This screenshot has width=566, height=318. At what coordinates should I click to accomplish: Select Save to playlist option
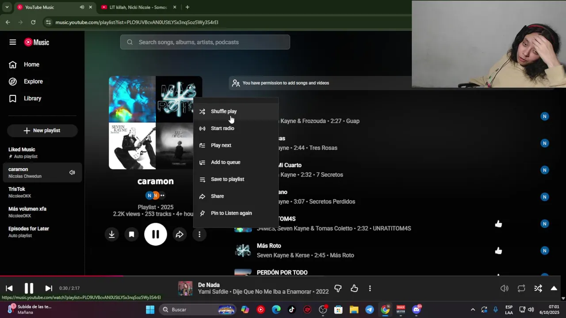pos(236,179)
